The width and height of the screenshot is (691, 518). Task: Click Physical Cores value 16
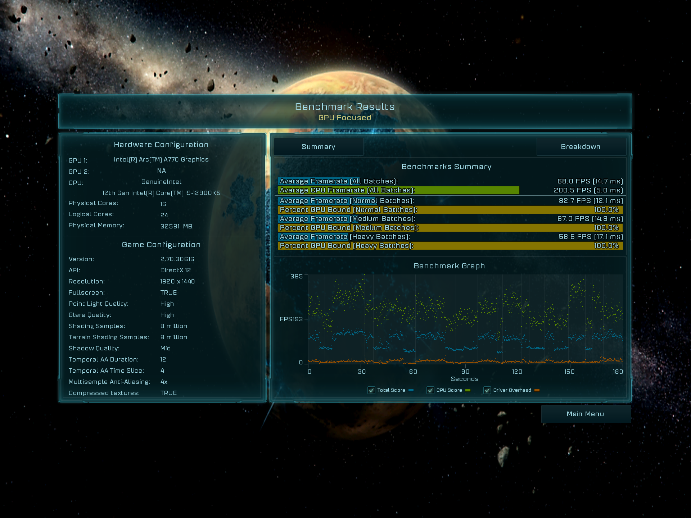pyautogui.click(x=163, y=204)
